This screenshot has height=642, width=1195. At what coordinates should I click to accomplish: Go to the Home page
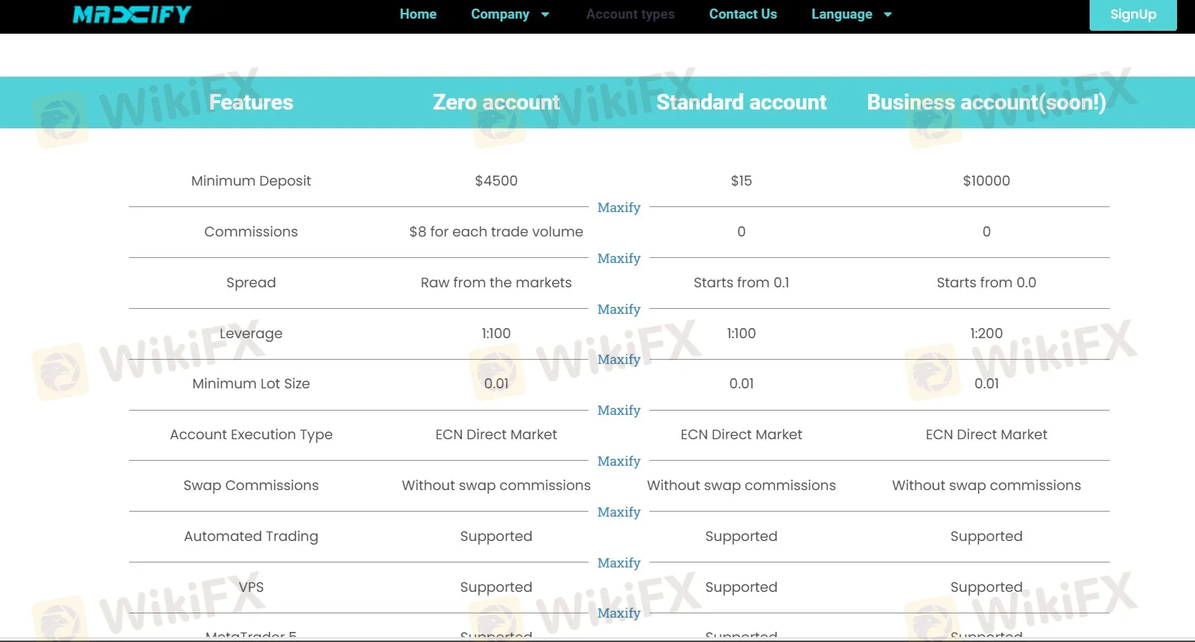point(418,14)
